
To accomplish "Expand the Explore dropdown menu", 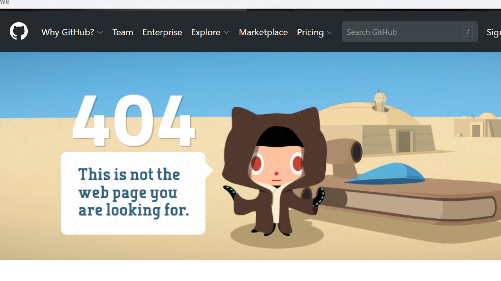I will tap(210, 32).
